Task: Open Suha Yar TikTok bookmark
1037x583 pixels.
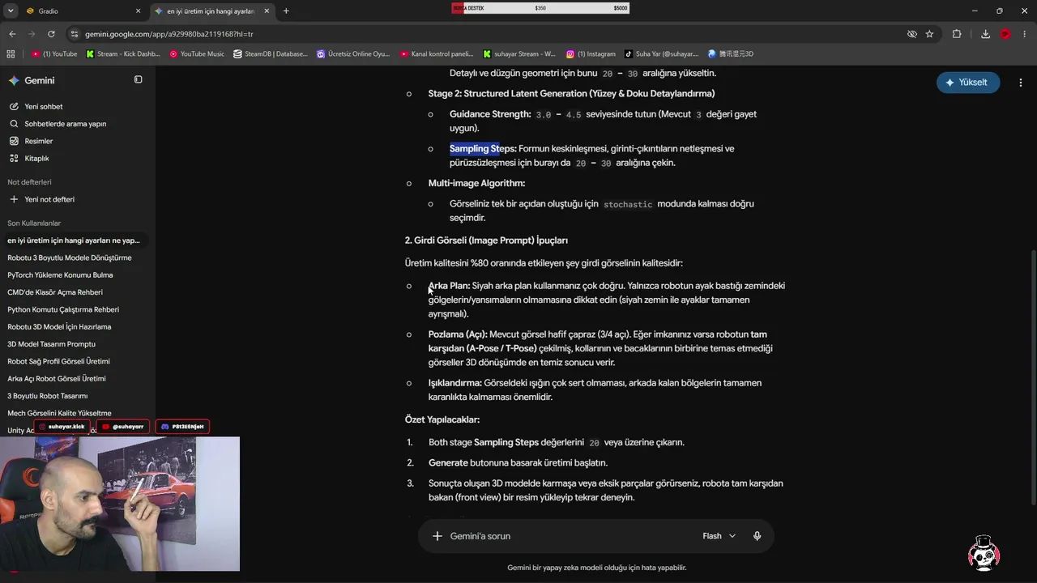Action: 661,54
